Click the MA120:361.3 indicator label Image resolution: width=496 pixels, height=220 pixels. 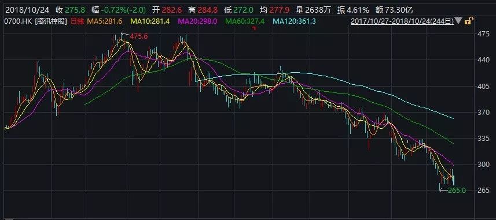click(294, 21)
